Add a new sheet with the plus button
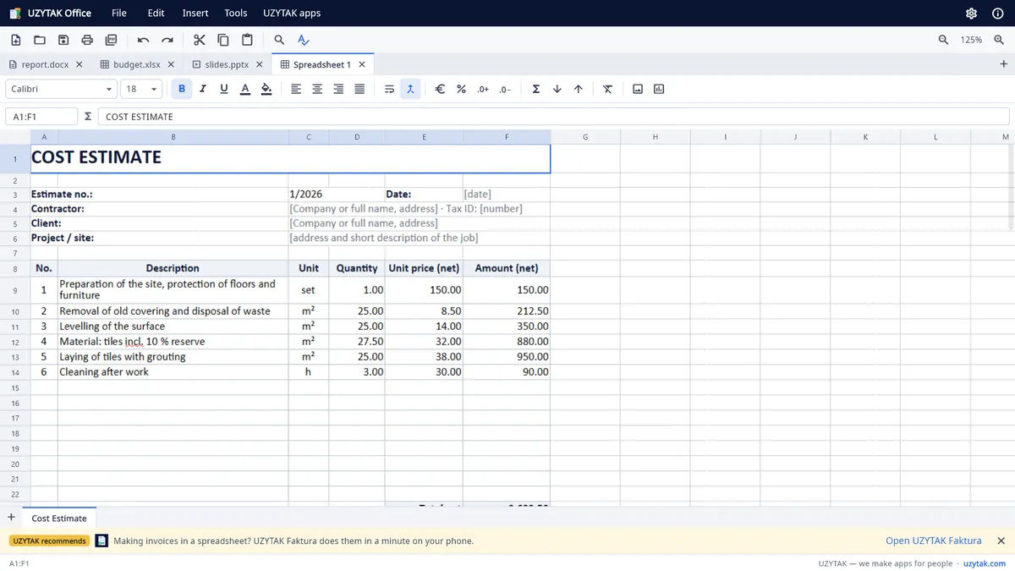Image resolution: width=1015 pixels, height=571 pixels. [x=11, y=518]
